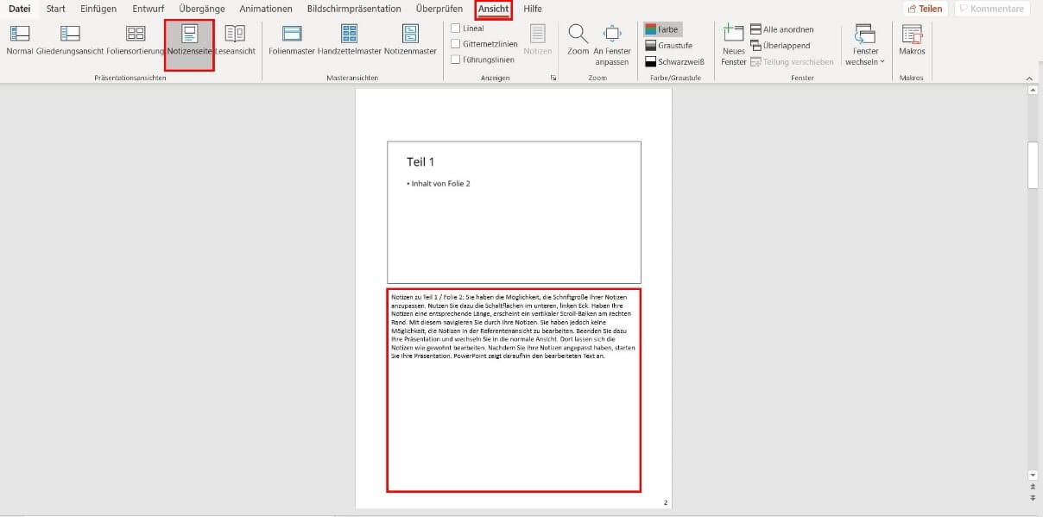
Task: Open the Zoom dialog
Action: point(578,41)
